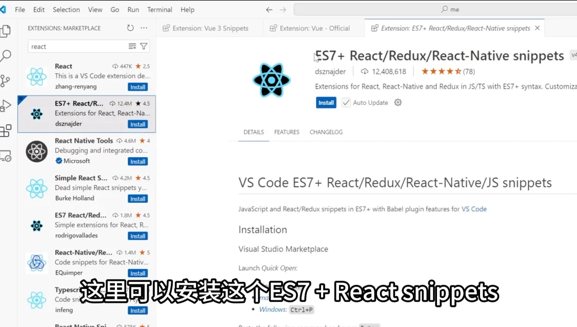This screenshot has width=577, height=327.
Task: Click the large ES7+ React extension logo
Action: click(x=271, y=80)
